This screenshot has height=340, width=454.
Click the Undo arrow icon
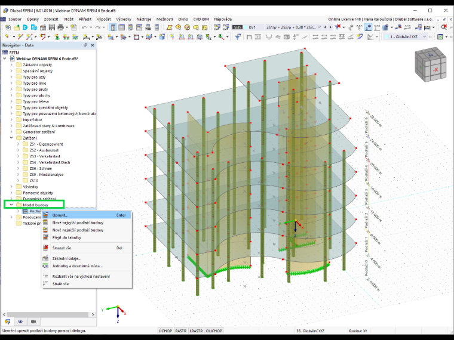coord(84,27)
